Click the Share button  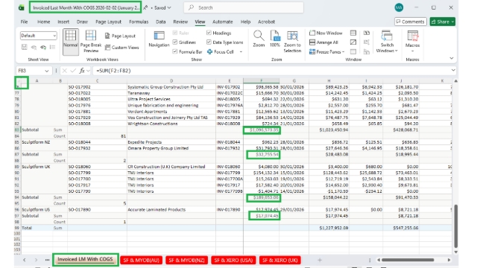click(442, 22)
